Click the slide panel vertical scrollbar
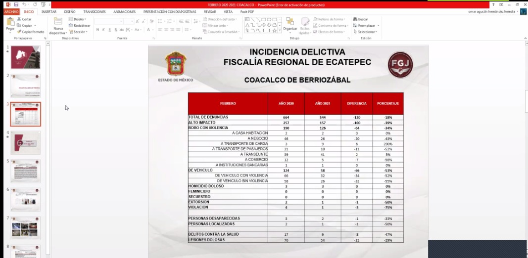Screen dimensions: 528x258 [48, 148]
